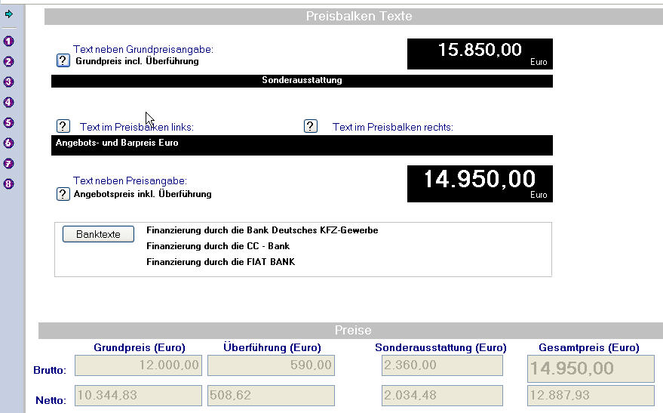This screenshot has height=413, width=663.
Task: Click the 'Überführung (Euro)' column label
Action: (272, 347)
